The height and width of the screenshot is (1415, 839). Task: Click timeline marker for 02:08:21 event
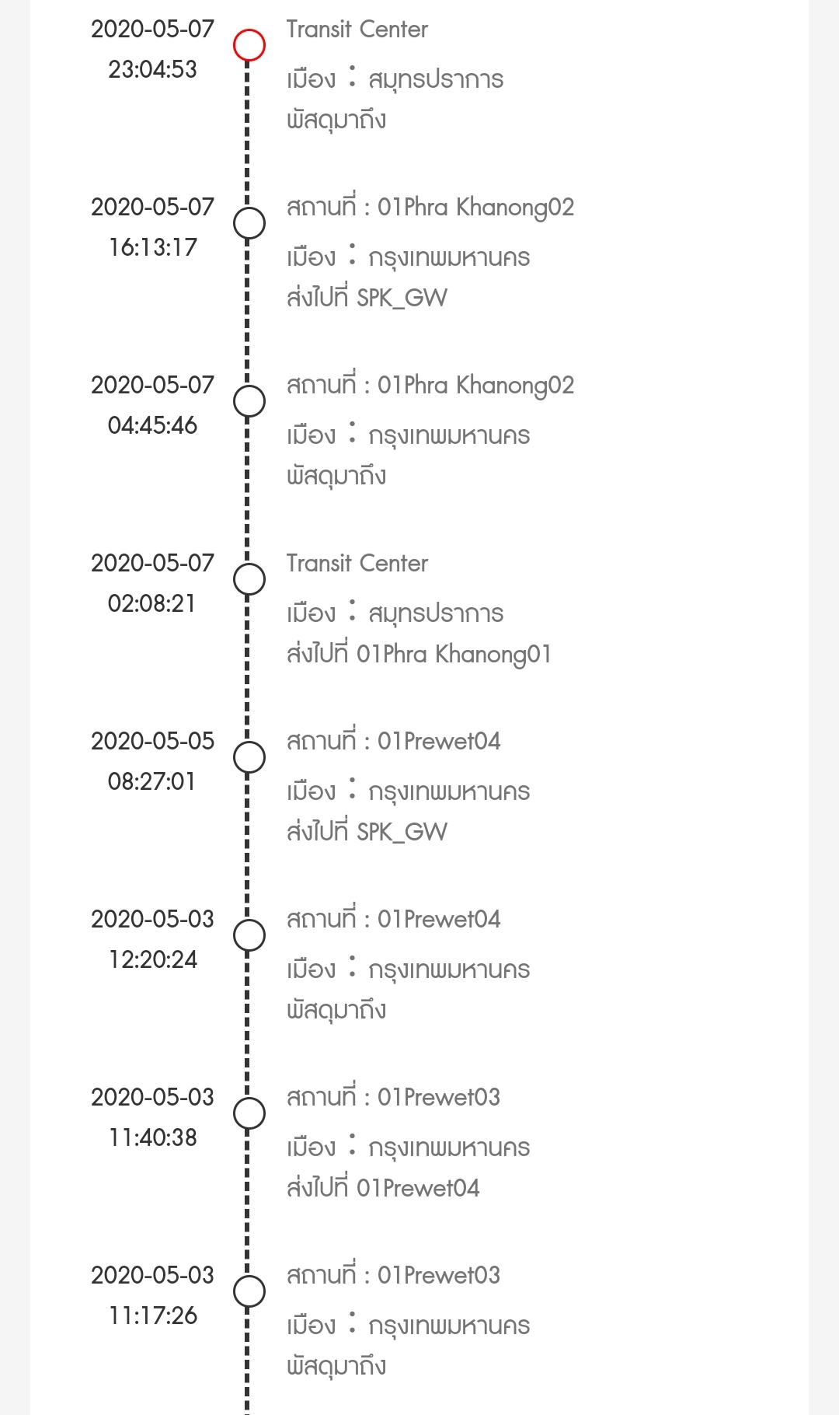click(249, 579)
